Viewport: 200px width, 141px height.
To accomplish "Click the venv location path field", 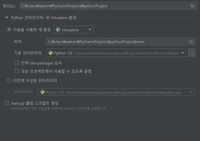I will pos(121,42).
